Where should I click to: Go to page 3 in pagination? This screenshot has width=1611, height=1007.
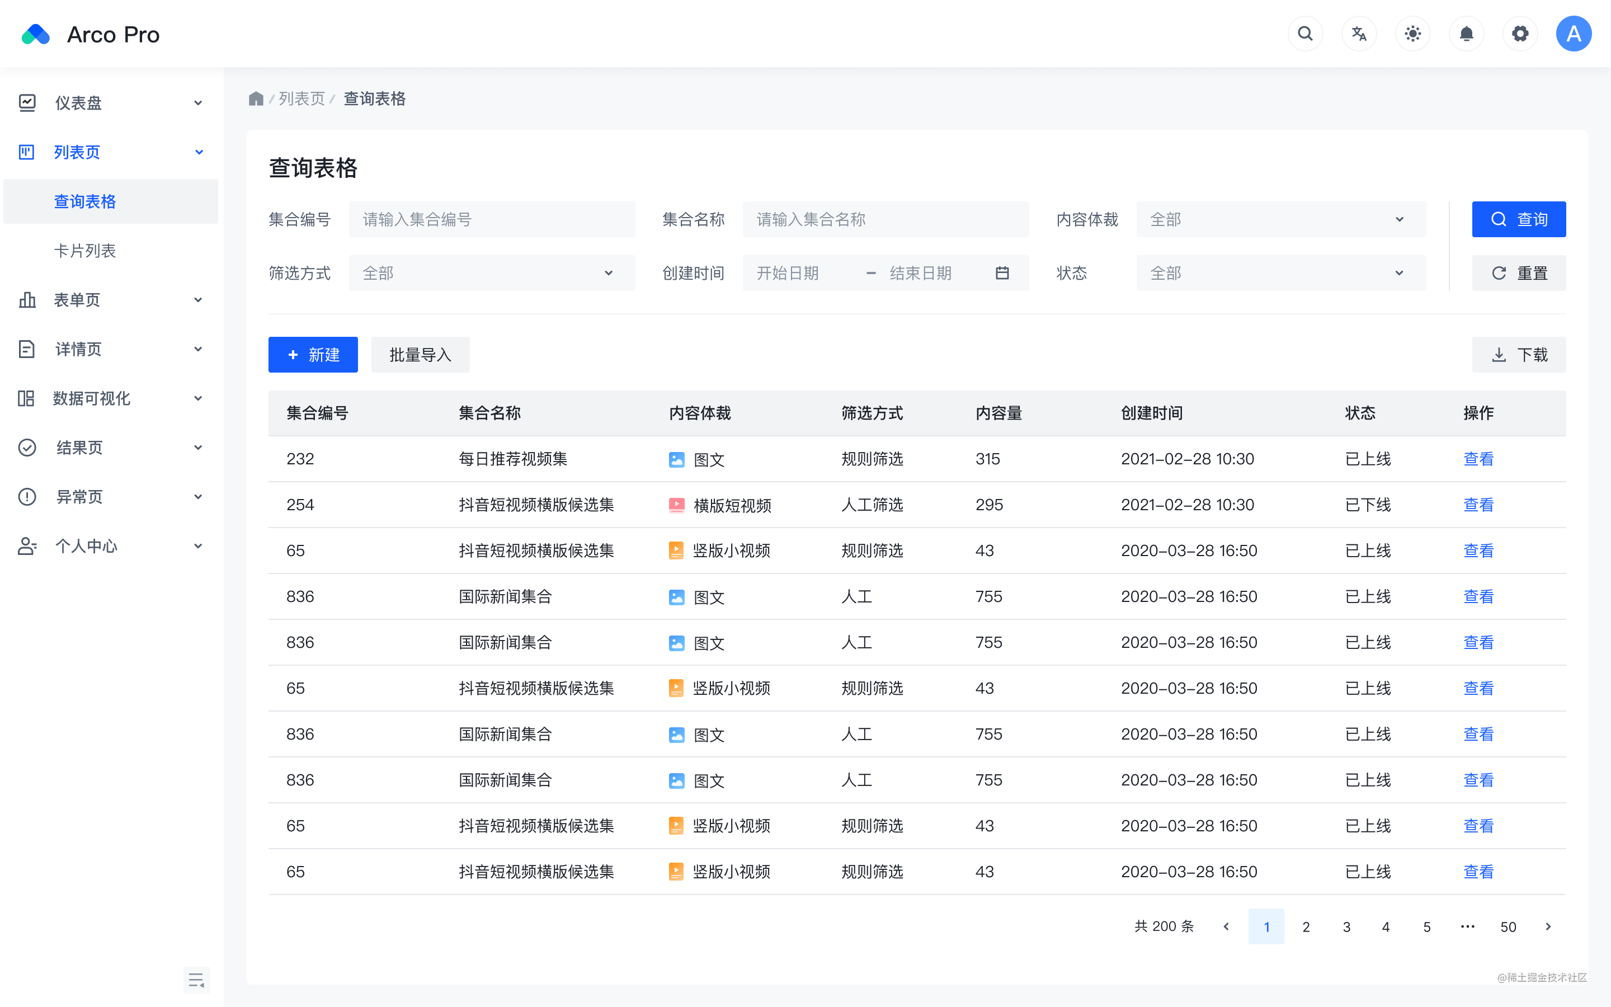tap(1346, 926)
